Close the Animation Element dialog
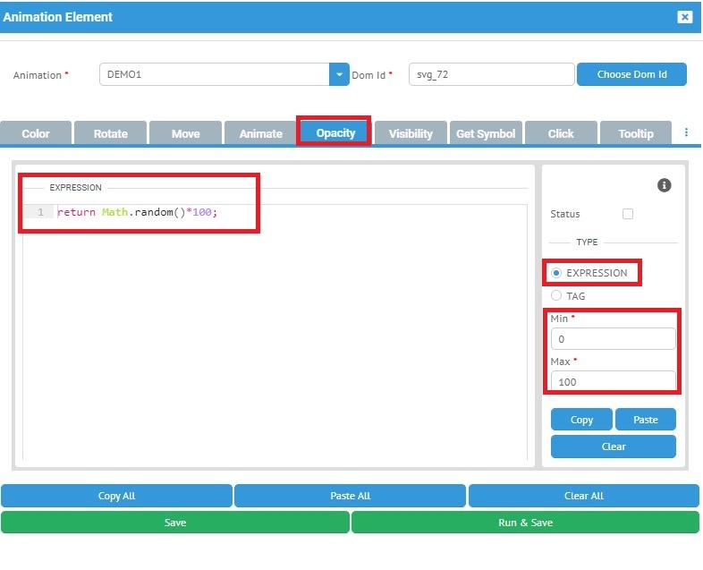703x570 pixels. [x=684, y=17]
